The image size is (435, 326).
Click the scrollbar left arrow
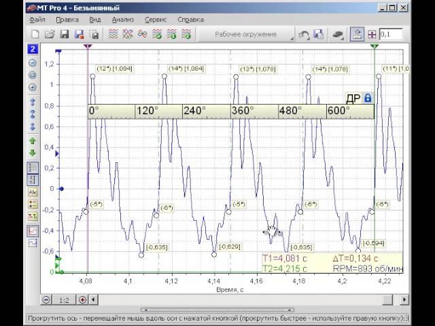(x=94, y=300)
